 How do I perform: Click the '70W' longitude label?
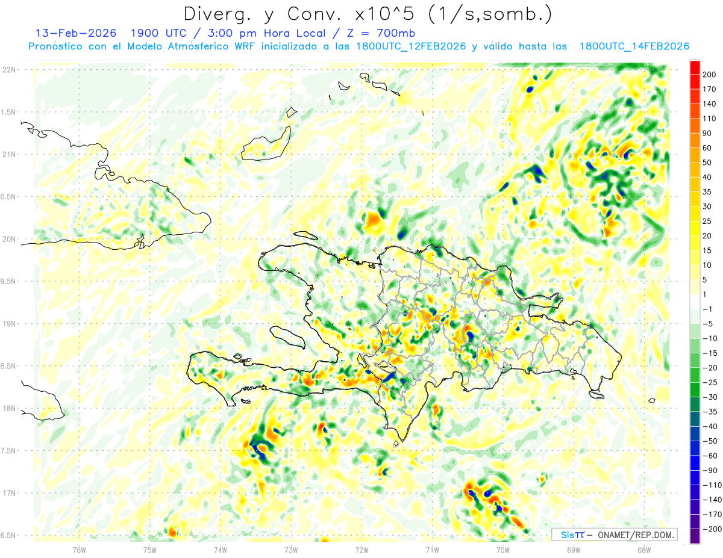pos(502,550)
